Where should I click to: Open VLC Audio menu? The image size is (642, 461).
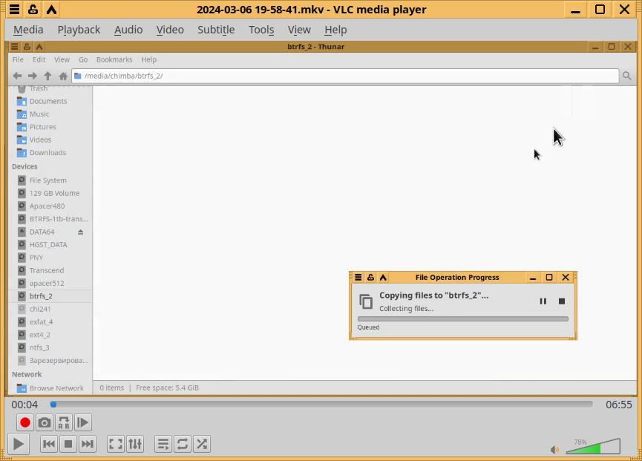tap(128, 30)
